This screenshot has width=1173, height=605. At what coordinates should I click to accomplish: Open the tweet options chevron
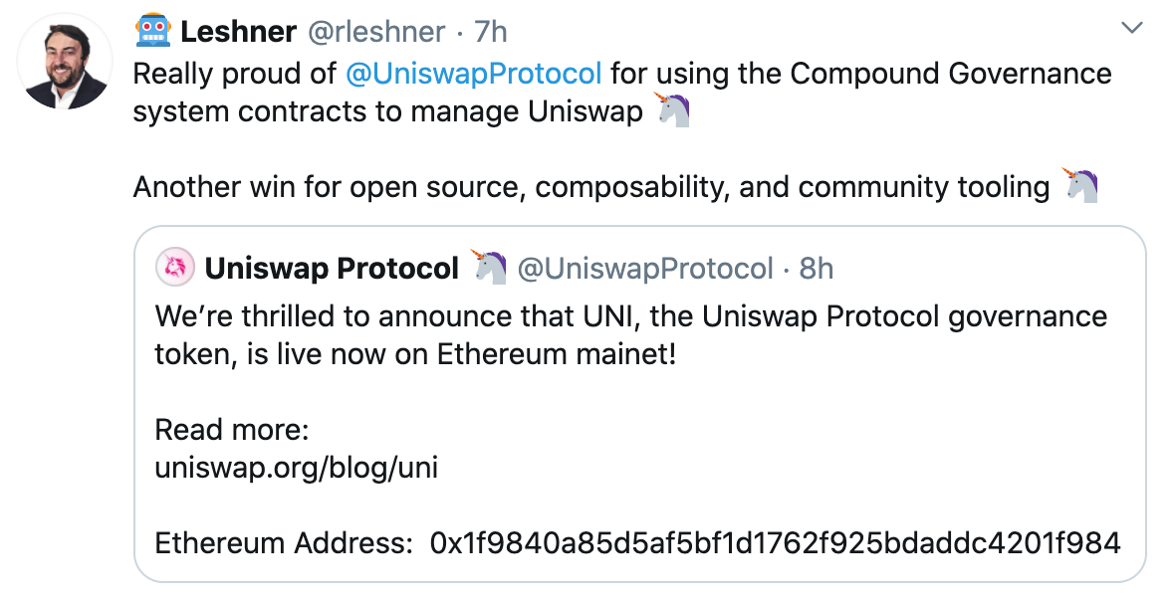pyautogui.click(x=1131, y=29)
